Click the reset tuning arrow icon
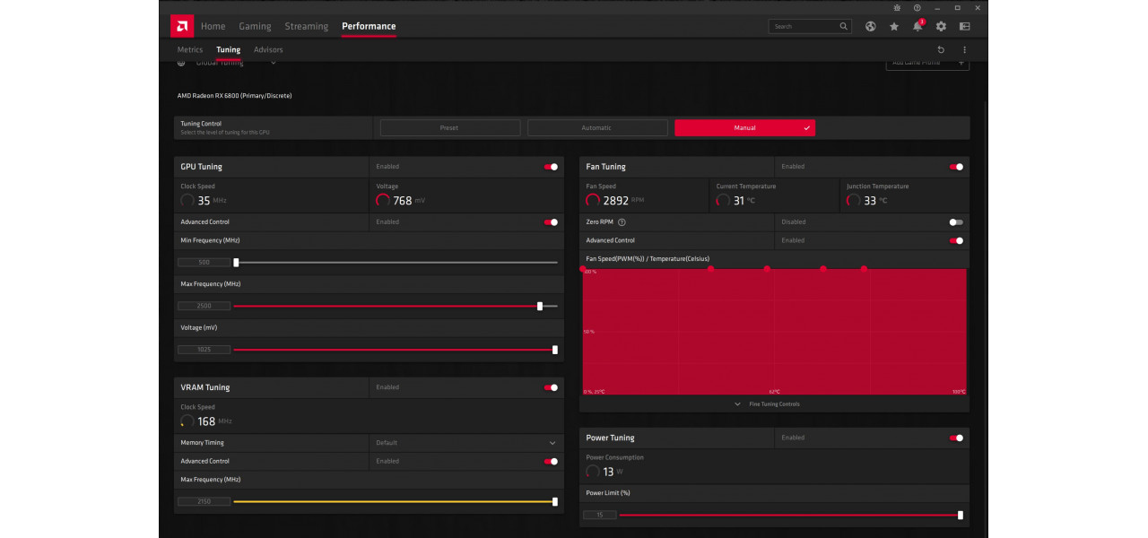1148x538 pixels. tap(941, 50)
